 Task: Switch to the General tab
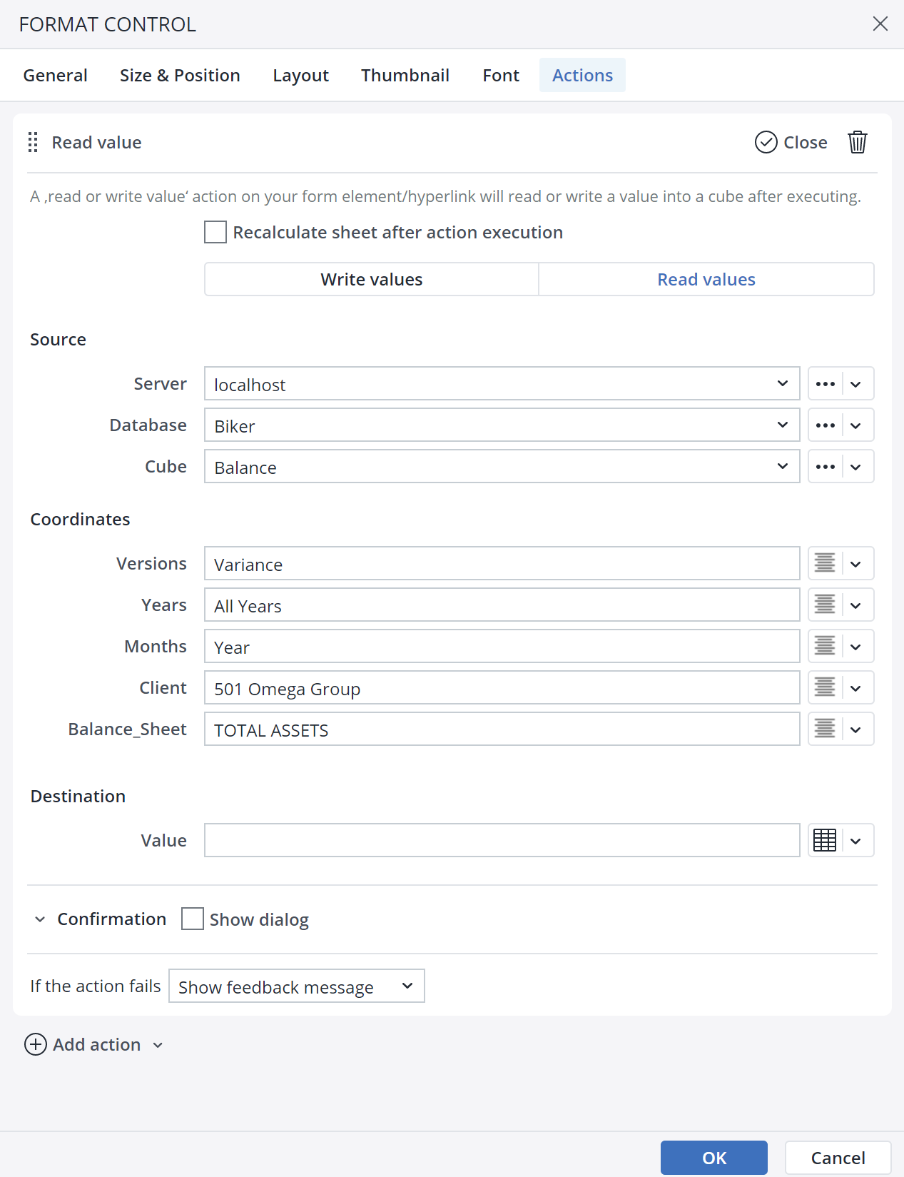click(x=56, y=76)
